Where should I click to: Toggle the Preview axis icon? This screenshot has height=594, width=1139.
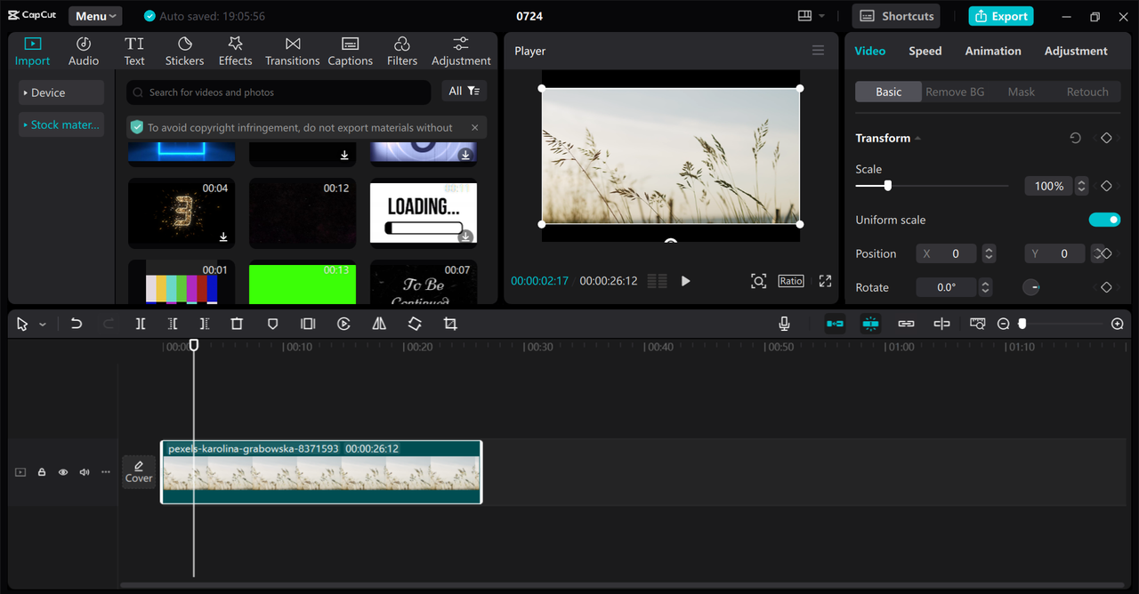(941, 325)
